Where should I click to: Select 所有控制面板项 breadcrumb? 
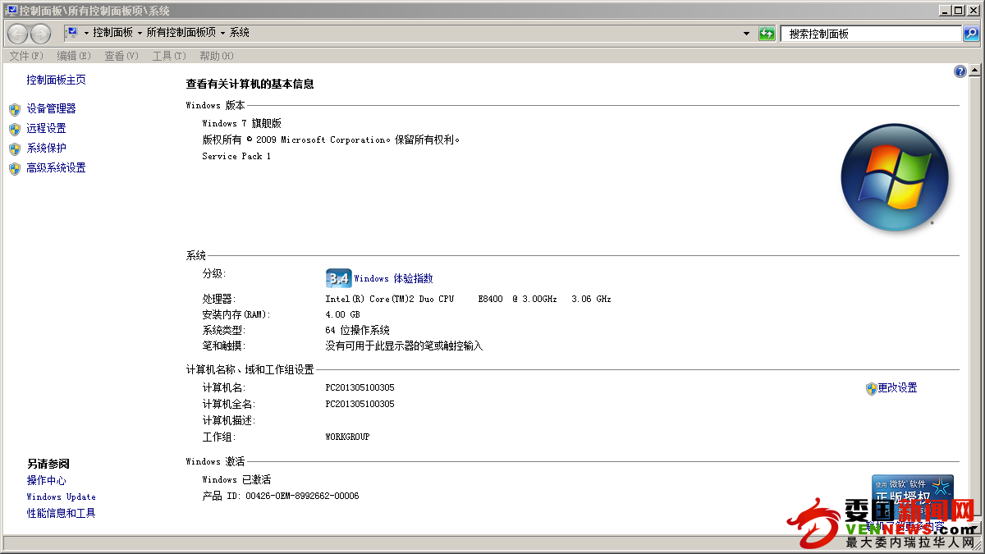click(181, 33)
